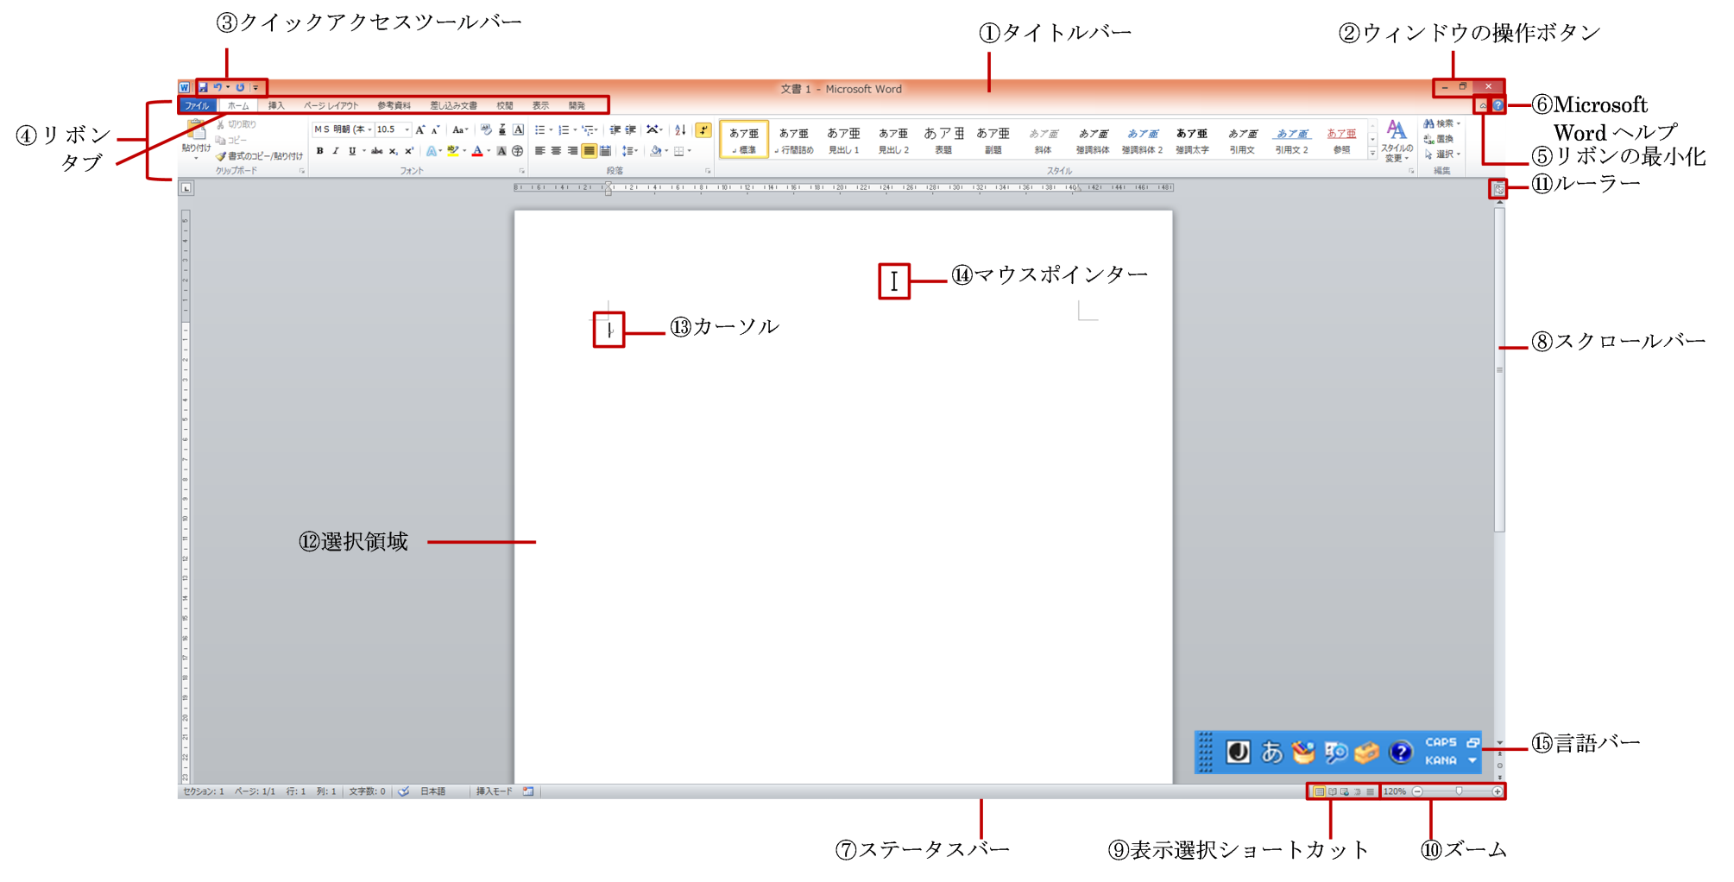Image resolution: width=1734 pixels, height=882 pixels.
Task: Click the Save icon in quick access toolbar
Action: pos(203,87)
